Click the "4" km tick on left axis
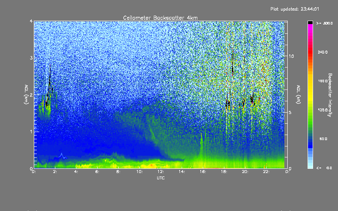 (x=31, y=21)
